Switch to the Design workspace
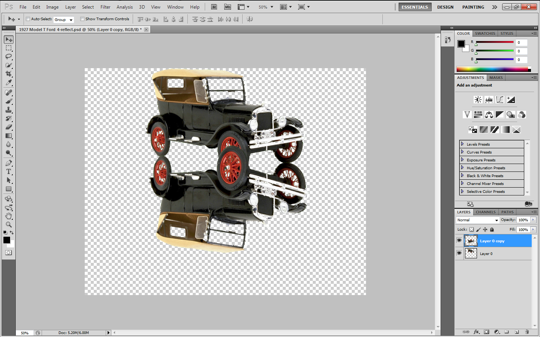540x337 pixels. 445,7
